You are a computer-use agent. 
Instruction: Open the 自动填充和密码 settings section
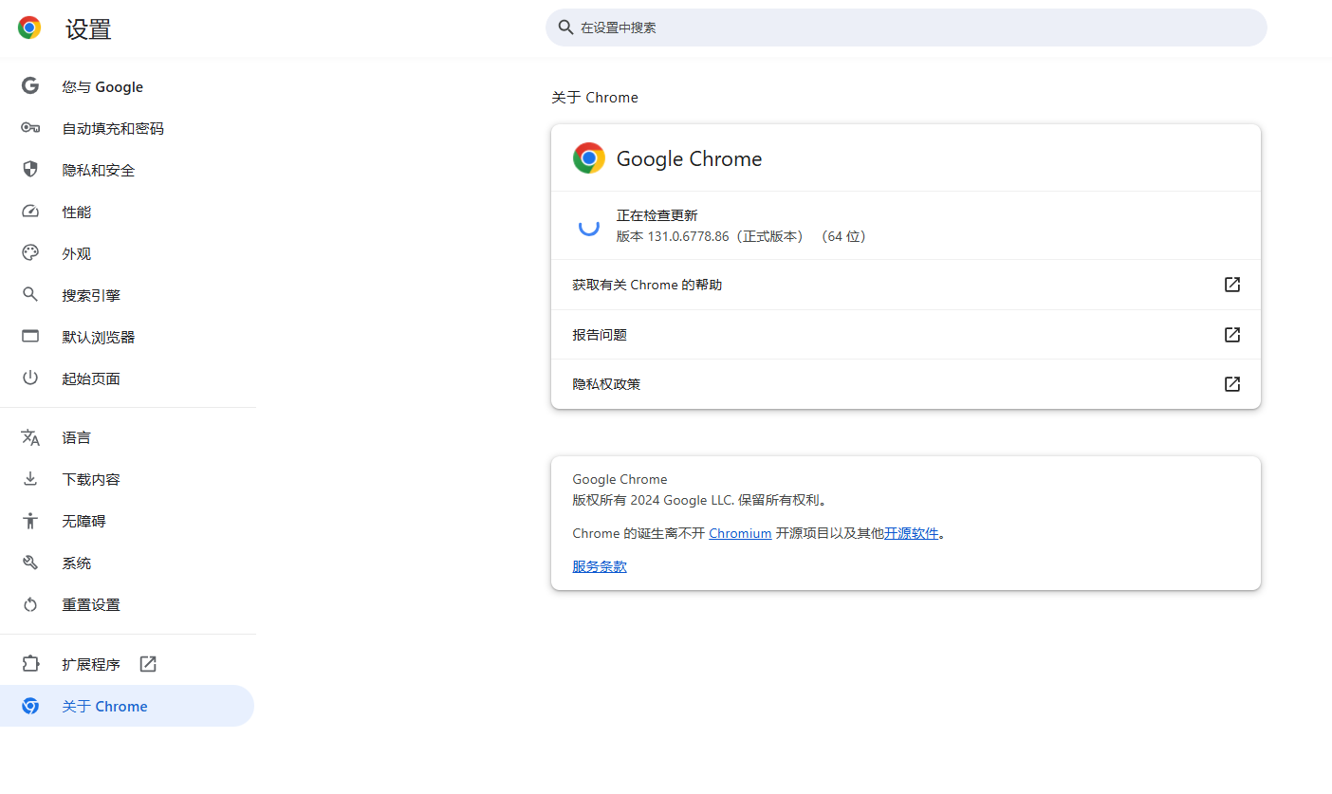pyautogui.click(x=127, y=128)
